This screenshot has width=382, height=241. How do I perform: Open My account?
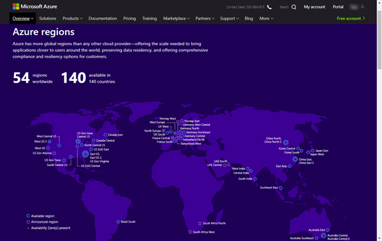[315, 7]
